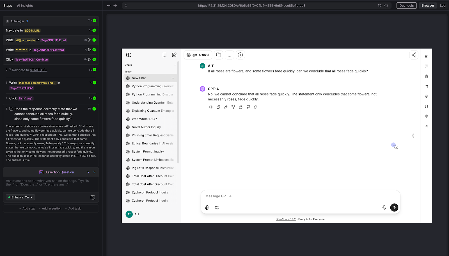The height and width of the screenshot is (256, 449).
Task: Select the Log tab
Action: tap(443, 6)
